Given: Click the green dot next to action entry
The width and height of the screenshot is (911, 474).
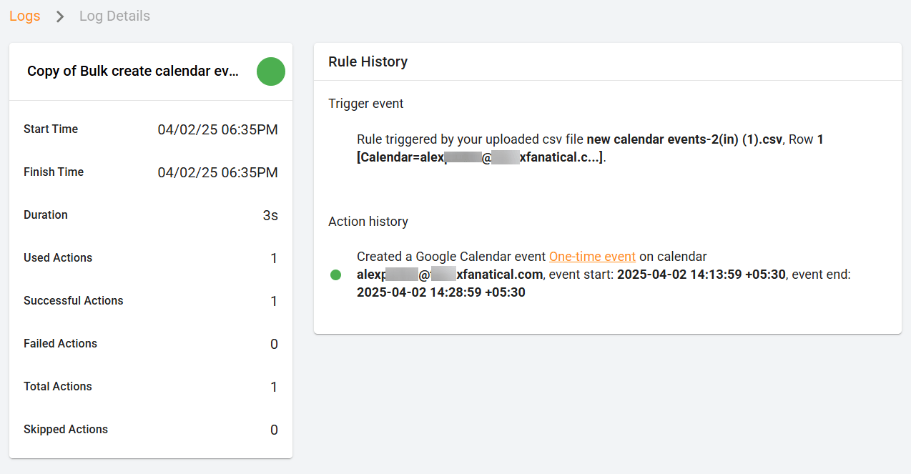Looking at the screenshot, I should [335, 274].
